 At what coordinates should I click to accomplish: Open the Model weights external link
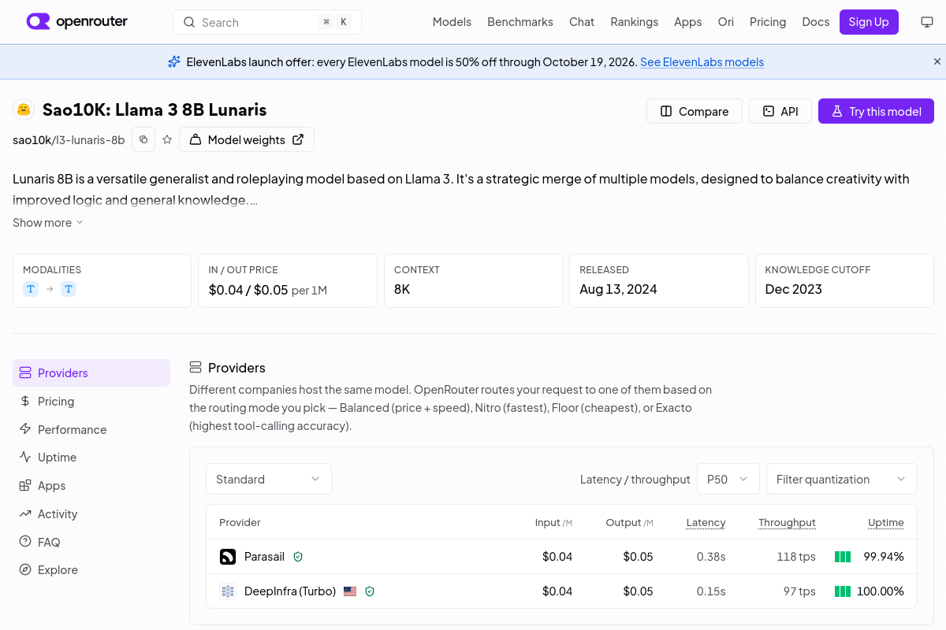(247, 139)
